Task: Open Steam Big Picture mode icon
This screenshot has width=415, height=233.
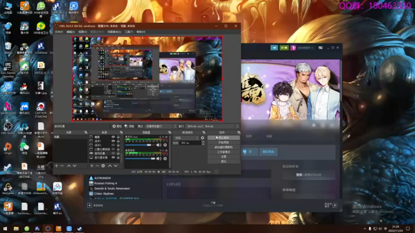Action: pos(320,48)
